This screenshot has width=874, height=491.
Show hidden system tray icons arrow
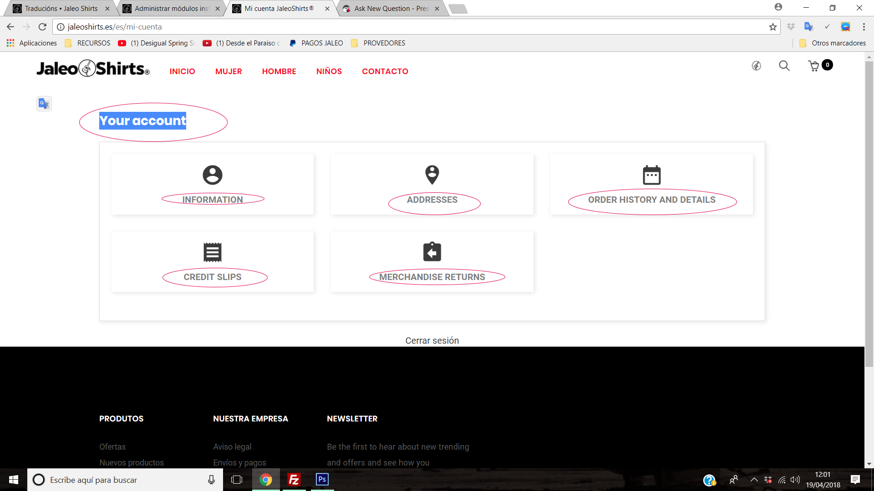[x=754, y=480]
